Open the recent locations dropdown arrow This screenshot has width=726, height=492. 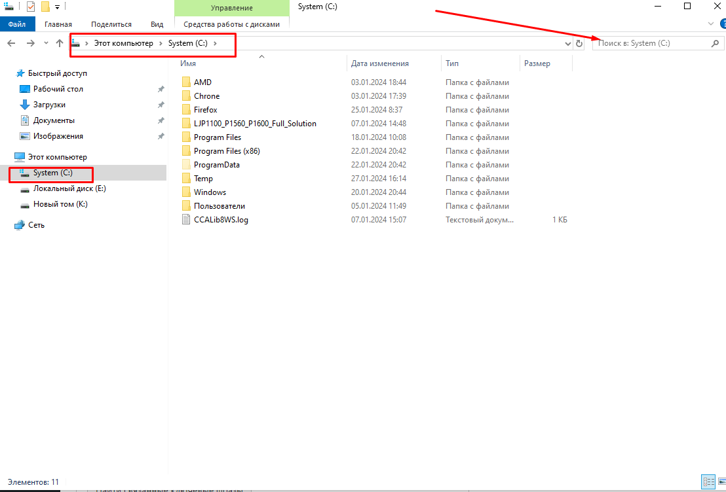(46, 43)
